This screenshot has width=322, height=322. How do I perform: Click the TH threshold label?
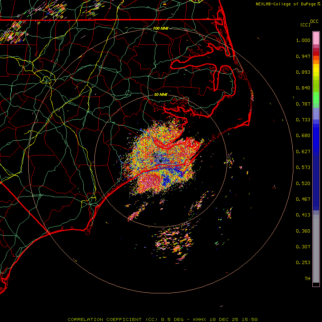coord(307,278)
